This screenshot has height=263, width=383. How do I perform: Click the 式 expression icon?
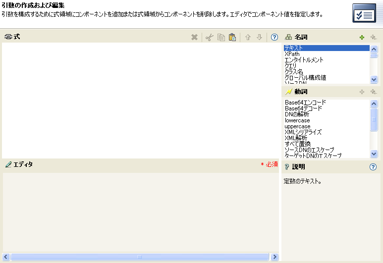[8, 37]
